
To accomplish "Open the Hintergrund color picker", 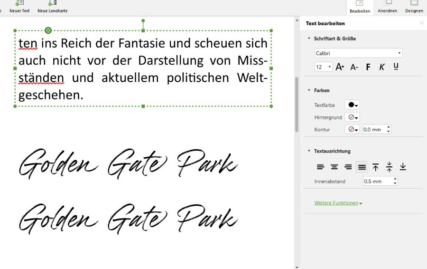I will pyautogui.click(x=352, y=117).
